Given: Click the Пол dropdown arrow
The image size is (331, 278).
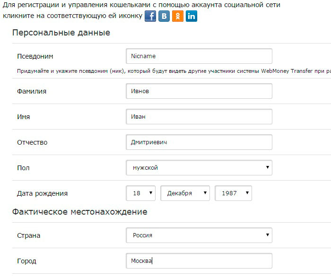Looking at the screenshot, I should [268, 167].
